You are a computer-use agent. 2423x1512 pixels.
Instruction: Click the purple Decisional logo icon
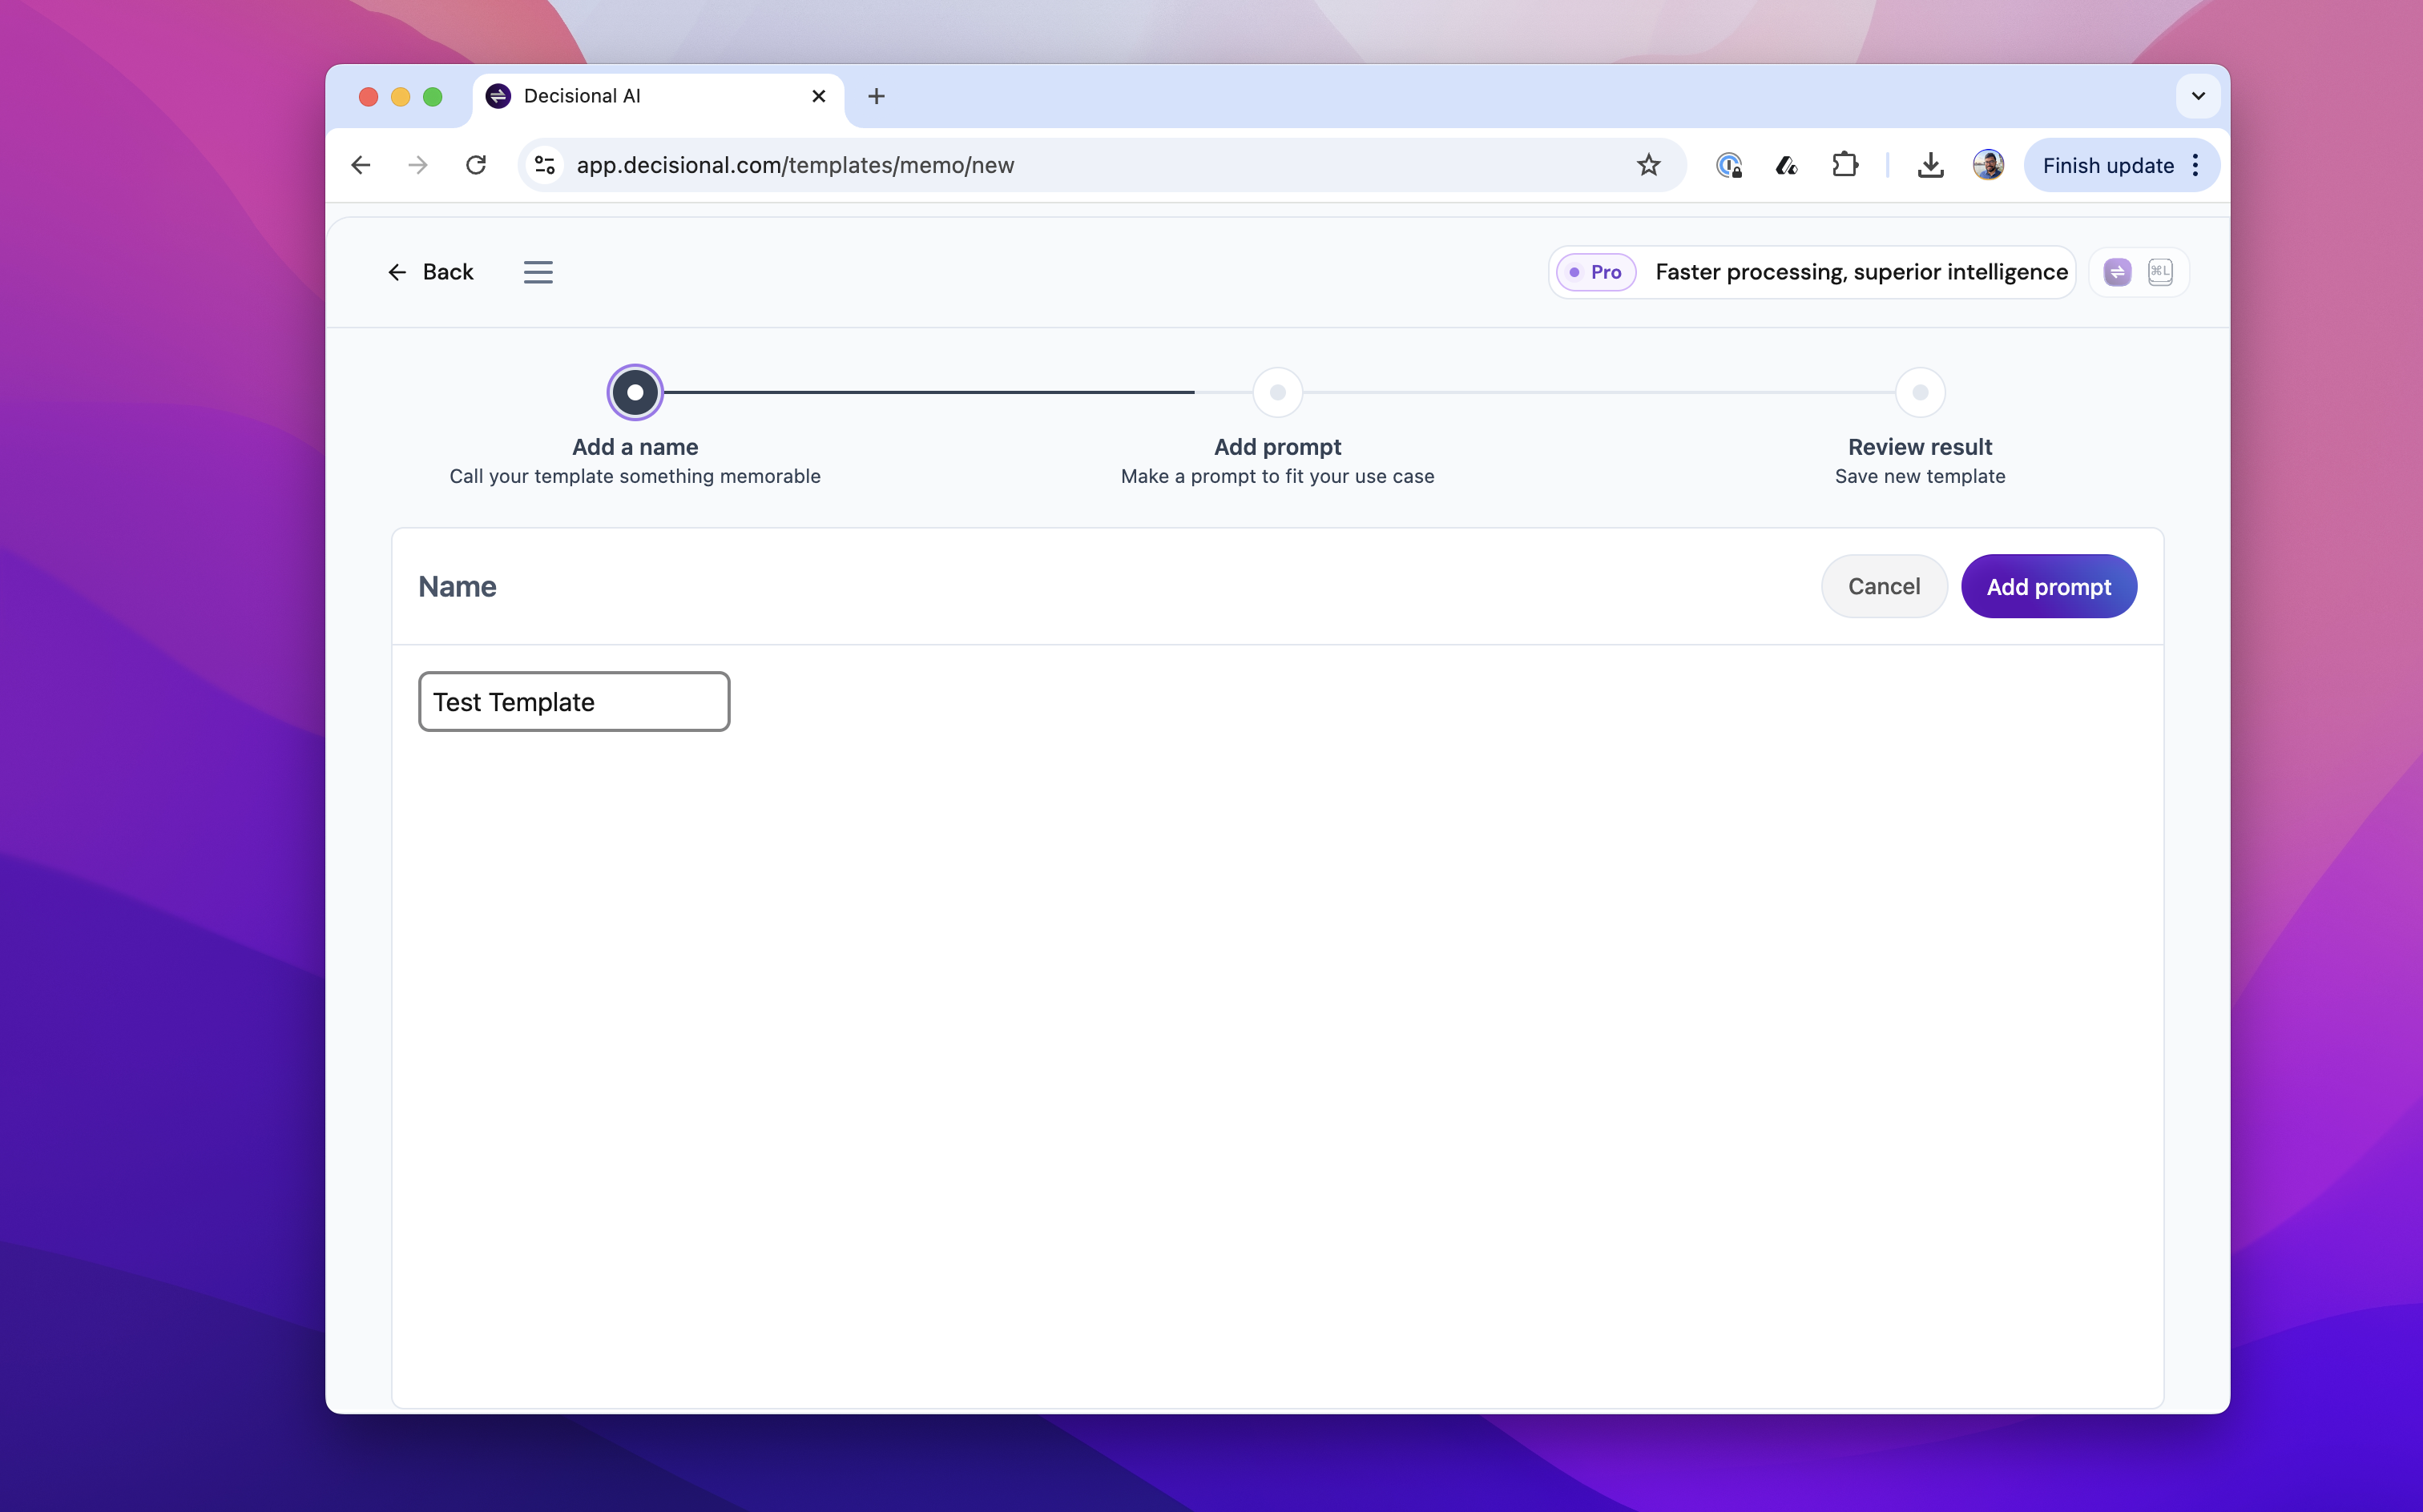point(2117,272)
